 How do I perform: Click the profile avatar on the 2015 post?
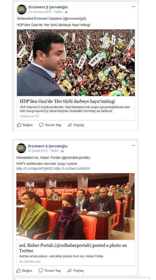[21, 148]
